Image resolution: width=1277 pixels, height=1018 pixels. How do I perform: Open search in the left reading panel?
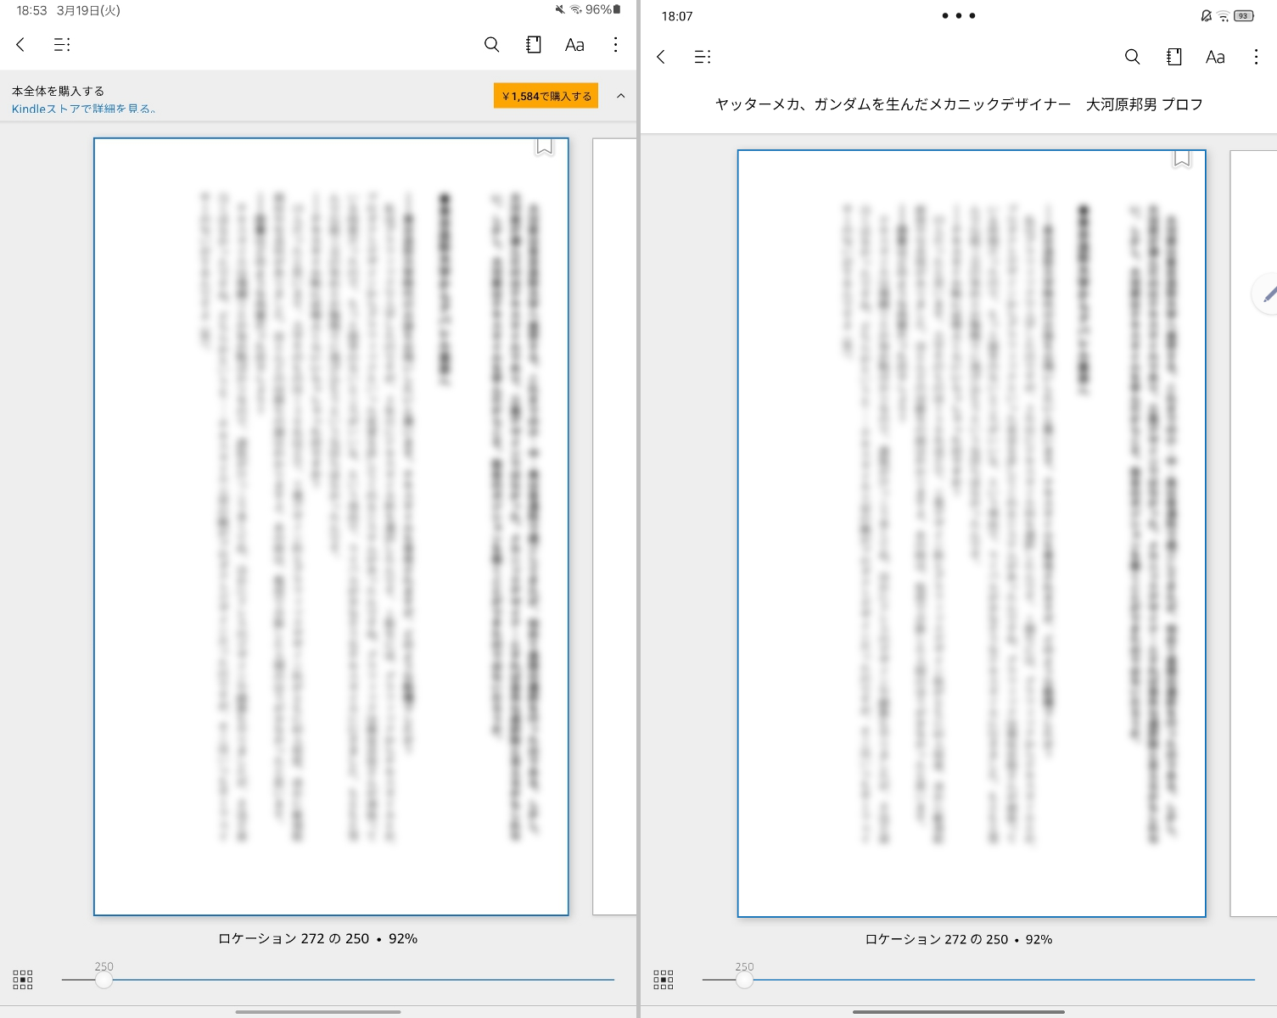[x=492, y=44]
